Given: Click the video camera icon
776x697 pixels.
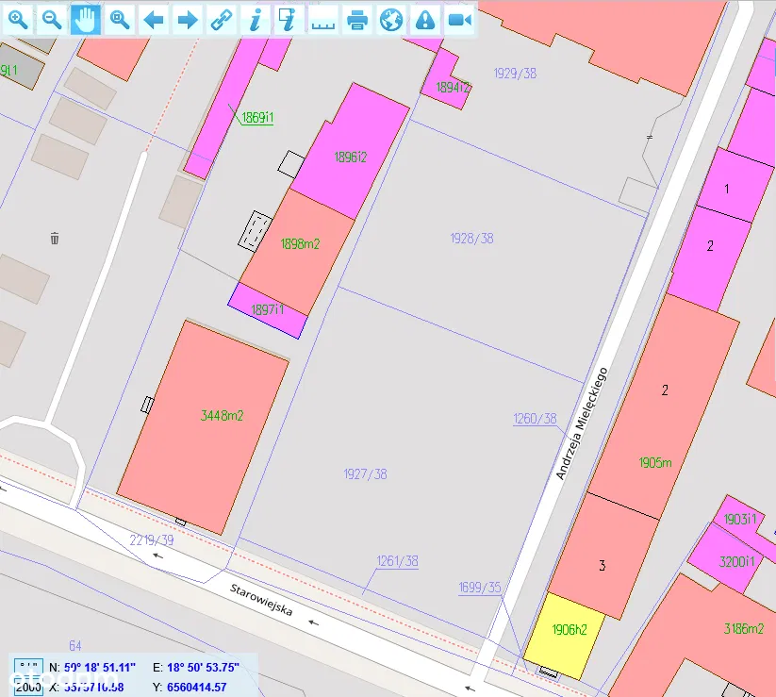Looking at the screenshot, I should click(459, 19).
